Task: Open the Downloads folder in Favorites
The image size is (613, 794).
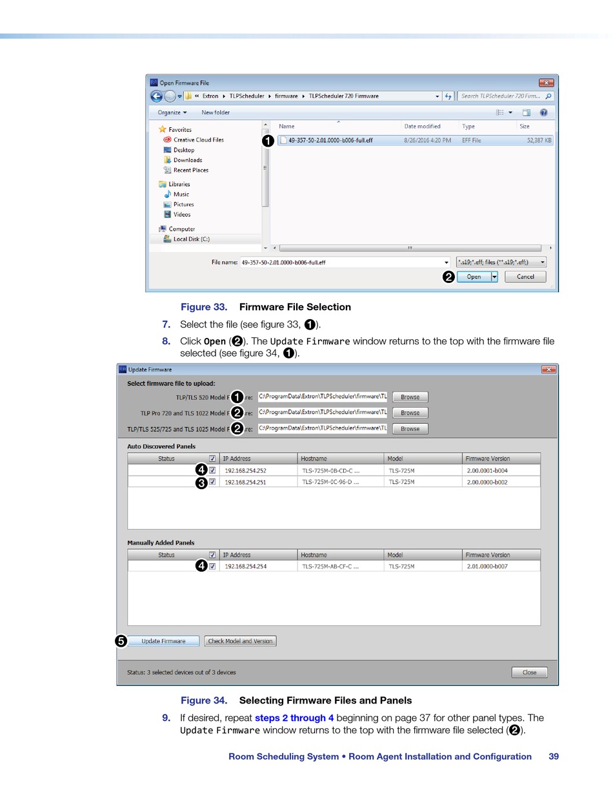Action: click(187, 160)
